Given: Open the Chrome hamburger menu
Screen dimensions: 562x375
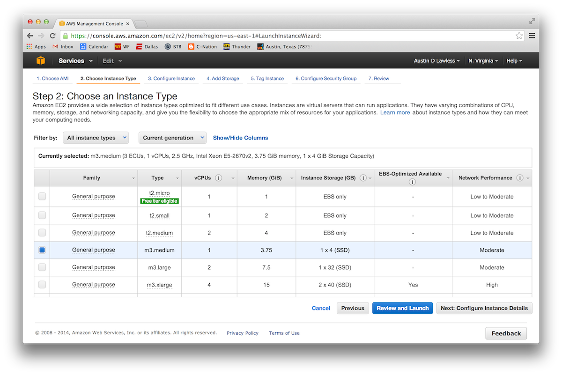Looking at the screenshot, I should pyautogui.click(x=532, y=36).
